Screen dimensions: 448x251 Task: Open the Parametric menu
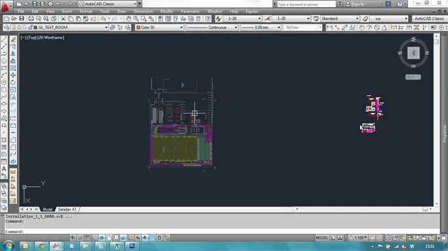pos(190,11)
